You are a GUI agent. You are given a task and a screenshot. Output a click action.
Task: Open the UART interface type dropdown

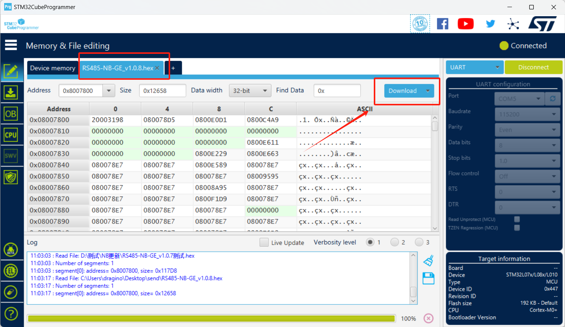click(x=474, y=67)
